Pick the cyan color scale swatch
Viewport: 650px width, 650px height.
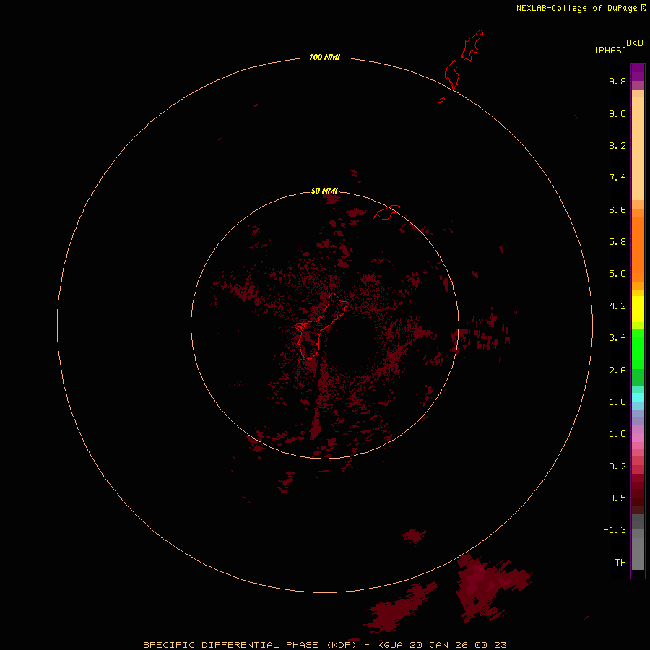pyautogui.click(x=638, y=397)
